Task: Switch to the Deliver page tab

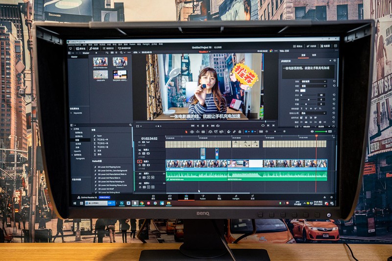Action: tap(252, 197)
